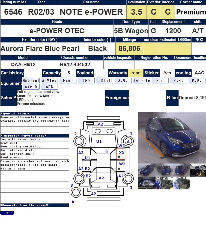This screenshot has height=227, width=206.
Task: Click the year value R02/03
Action: click(41, 12)
